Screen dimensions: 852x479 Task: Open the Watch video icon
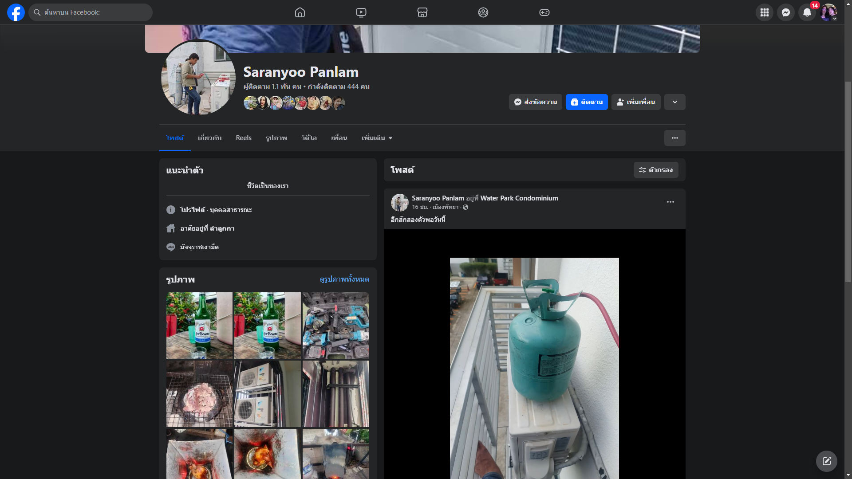coord(361,12)
